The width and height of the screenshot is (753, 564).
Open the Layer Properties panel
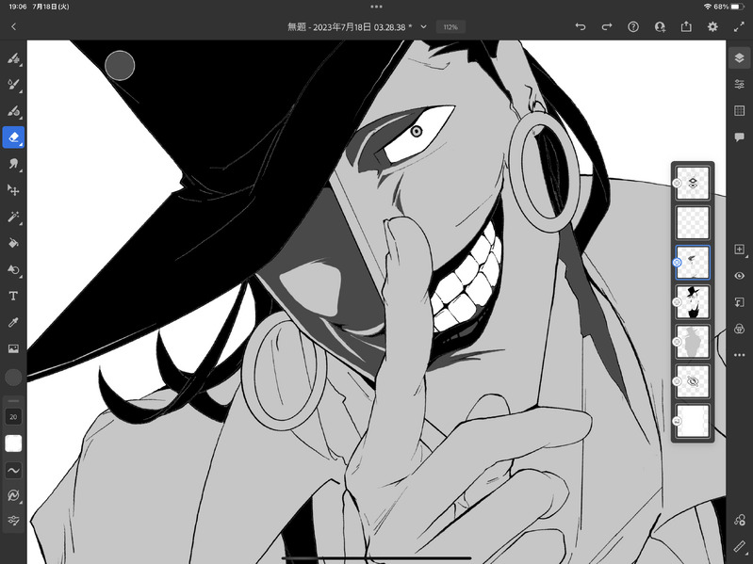(x=739, y=85)
